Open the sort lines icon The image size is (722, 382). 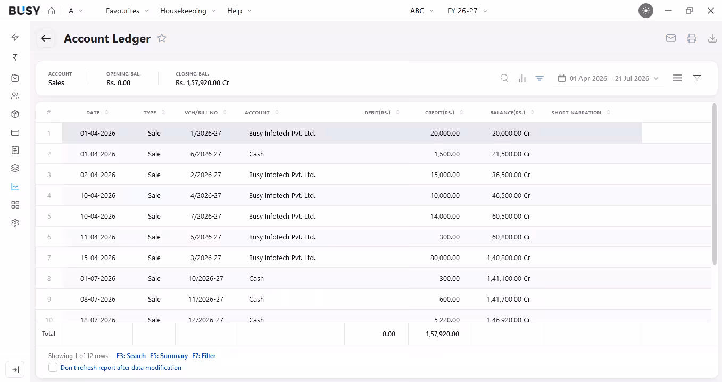coord(540,78)
